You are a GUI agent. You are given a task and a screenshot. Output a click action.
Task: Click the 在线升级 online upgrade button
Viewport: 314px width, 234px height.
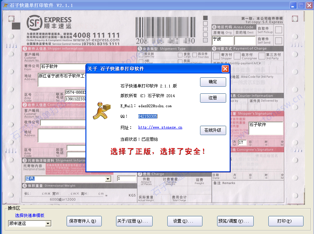pyautogui.click(x=213, y=130)
